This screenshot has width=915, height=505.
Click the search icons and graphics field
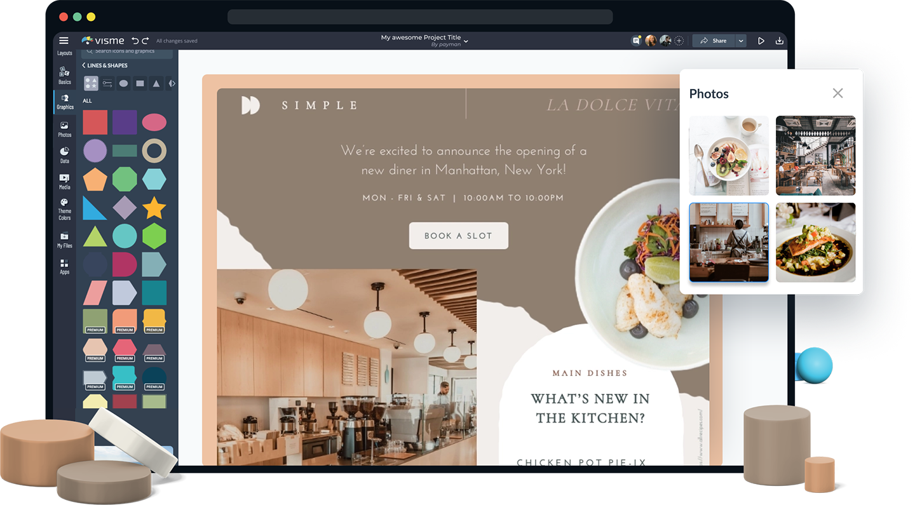(127, 51)
